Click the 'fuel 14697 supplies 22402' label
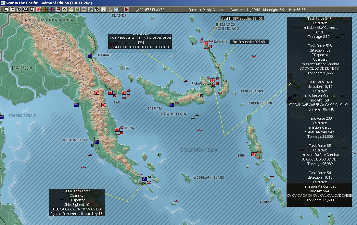Viewport: 357px width, 225px height. pos(242,18)
